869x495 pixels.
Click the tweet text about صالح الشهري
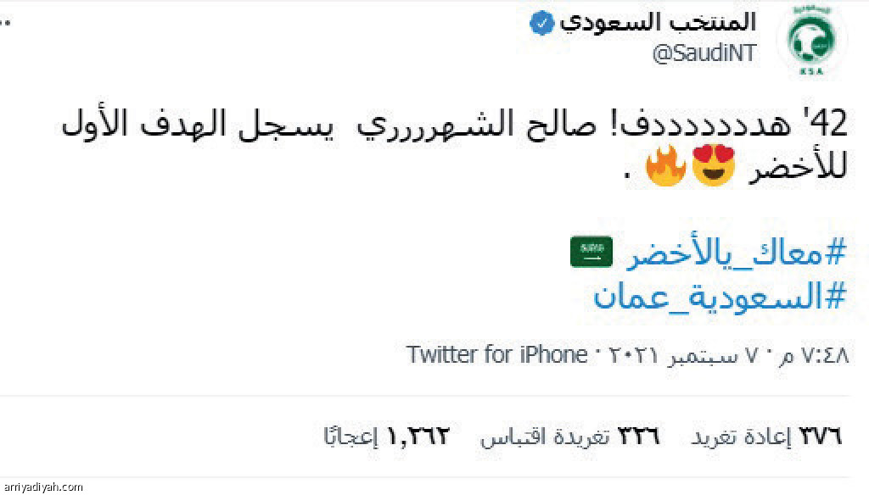455,144
